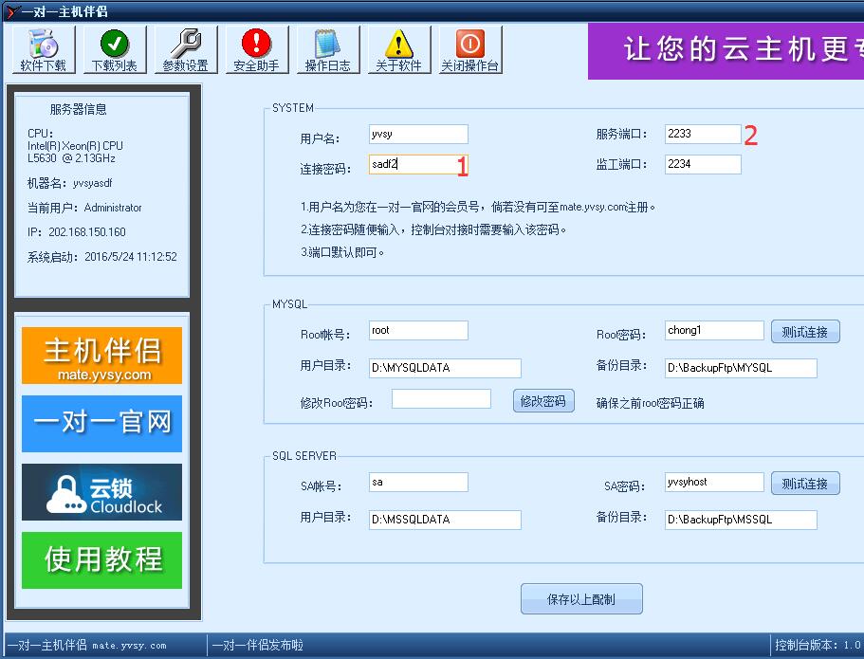Viewport: 864px width, 659px height.
Task: Open the 安全助手 security helper icon
Action: click(256, 50)
